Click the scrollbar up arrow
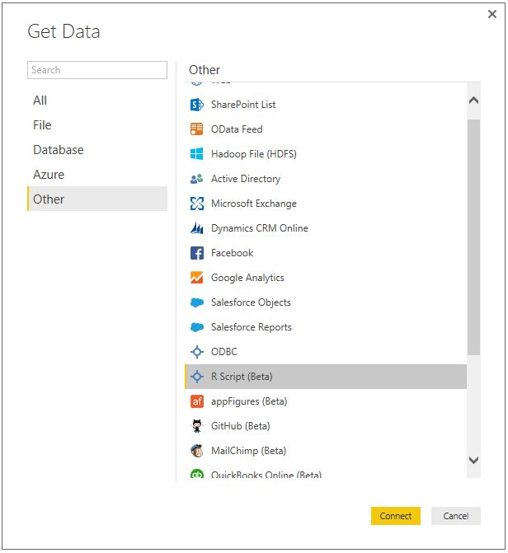 (473, 101)
